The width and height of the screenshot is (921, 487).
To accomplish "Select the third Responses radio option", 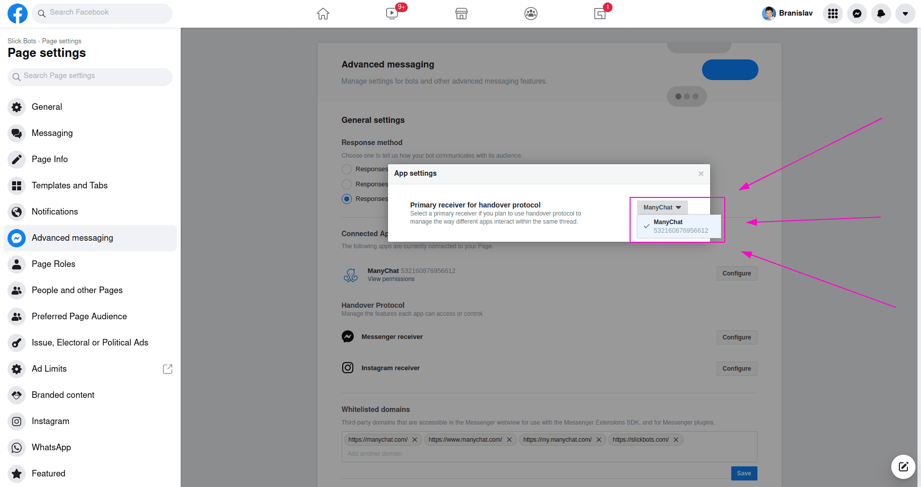I will click(347, 199).
